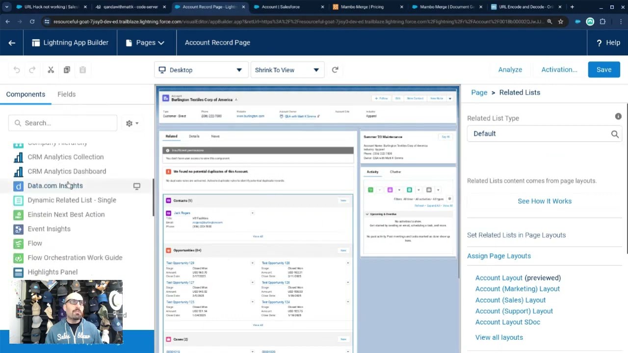This screenshot has height=353, width=628.
Task: Click the Burlington Textiles account icon on canvas
Action: click(166, 99)
